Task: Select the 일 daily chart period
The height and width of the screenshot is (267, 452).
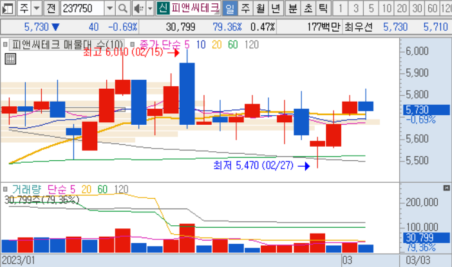Action: 230,8
